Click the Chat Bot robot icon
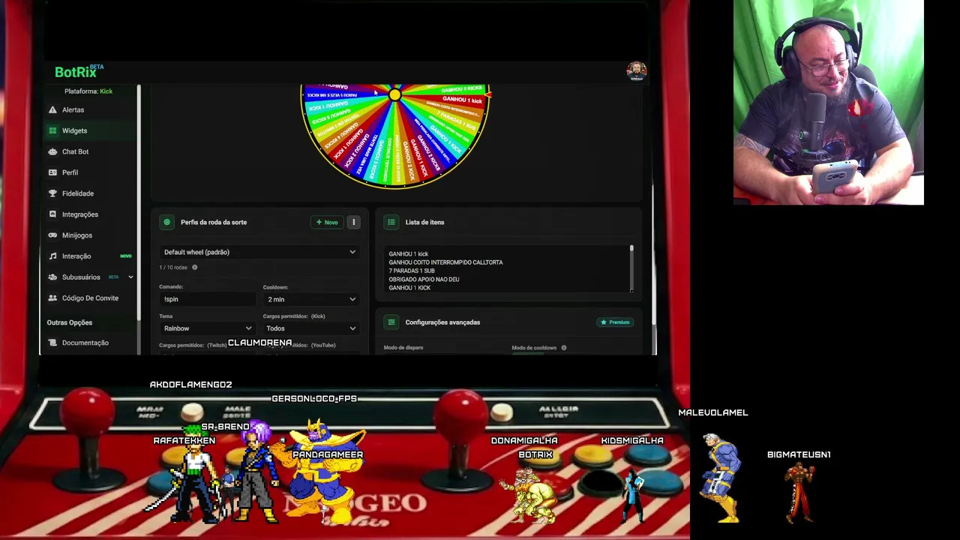Viewport: 960px width, 540px height. point(52,151)
